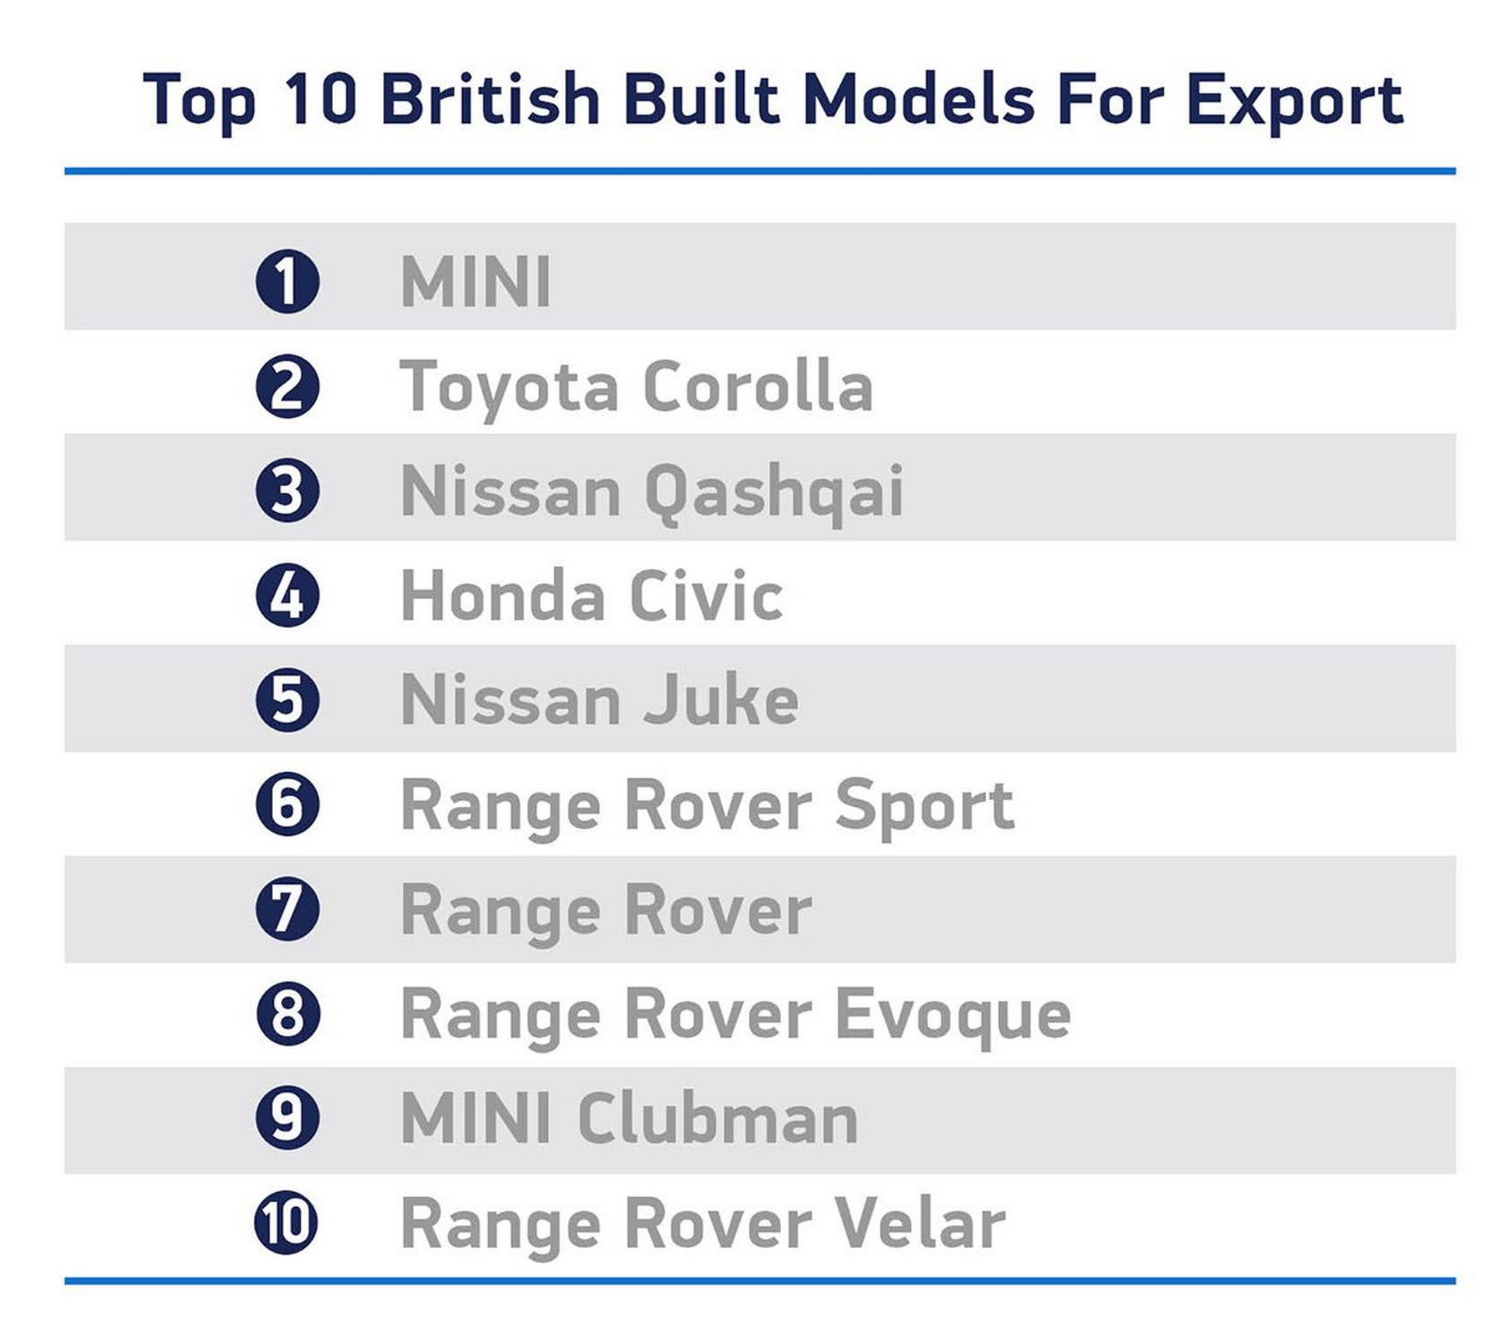Select the number 7 rank badge
This screenshot has height=1340, width=1494.
287,909
